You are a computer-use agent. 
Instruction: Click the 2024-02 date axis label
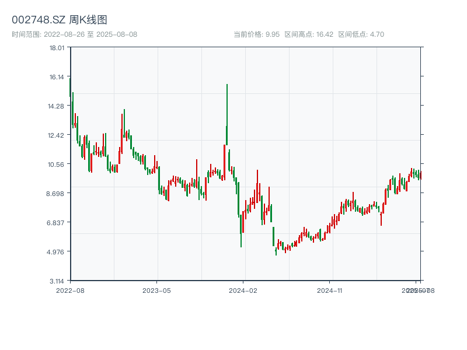[x=243, y=290]
